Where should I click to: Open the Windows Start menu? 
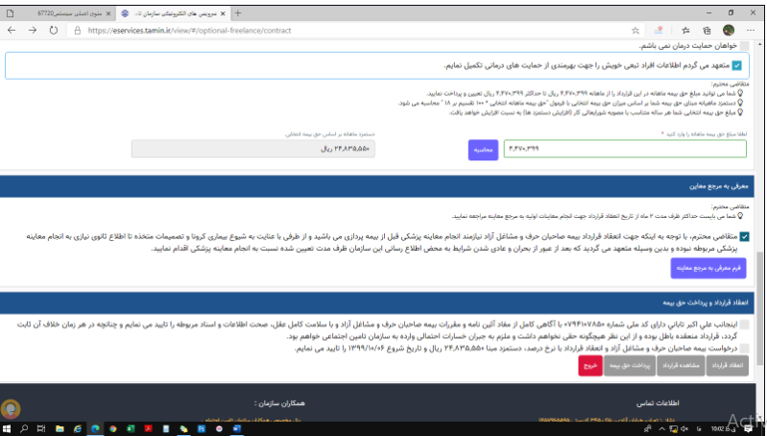(x=7, y=428)
